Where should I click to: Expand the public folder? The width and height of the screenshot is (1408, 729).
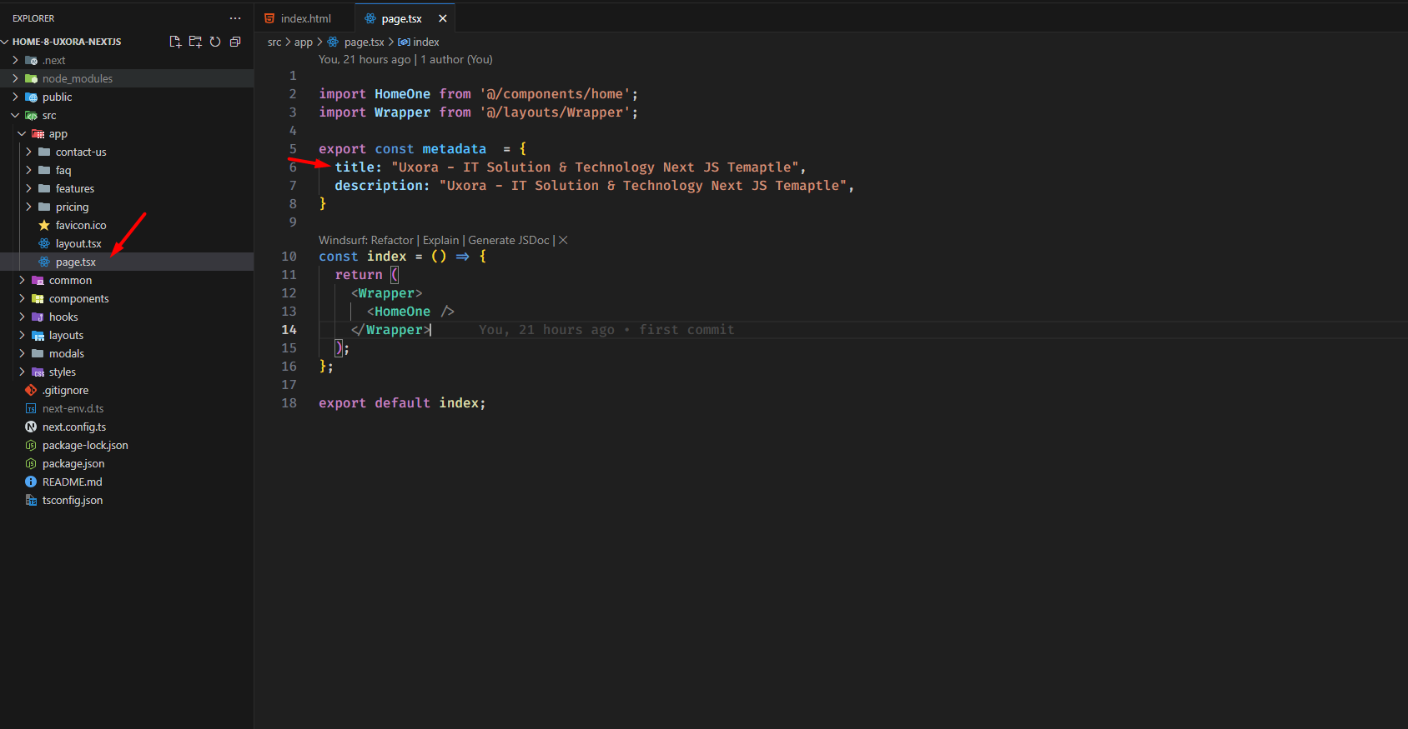15,97
